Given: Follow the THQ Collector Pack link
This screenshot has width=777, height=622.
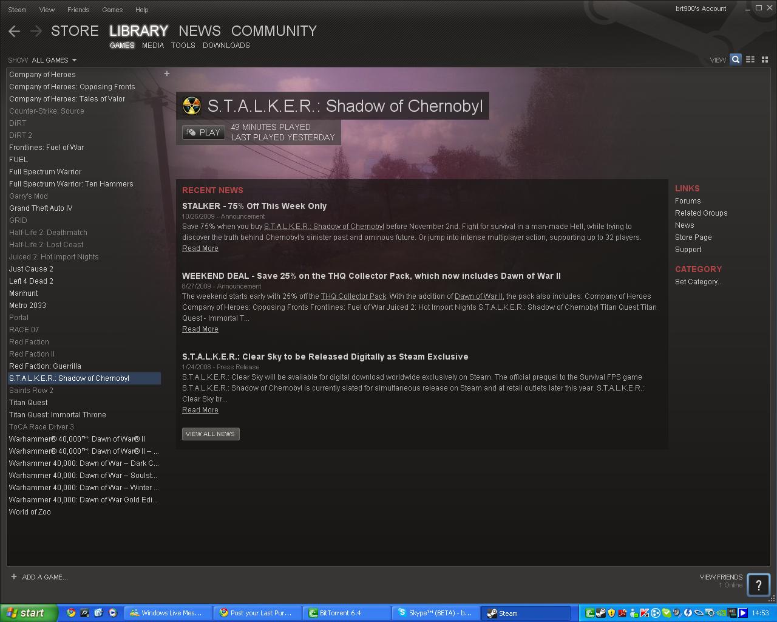Looking at the screenshot, I should (x=354, y=296).
